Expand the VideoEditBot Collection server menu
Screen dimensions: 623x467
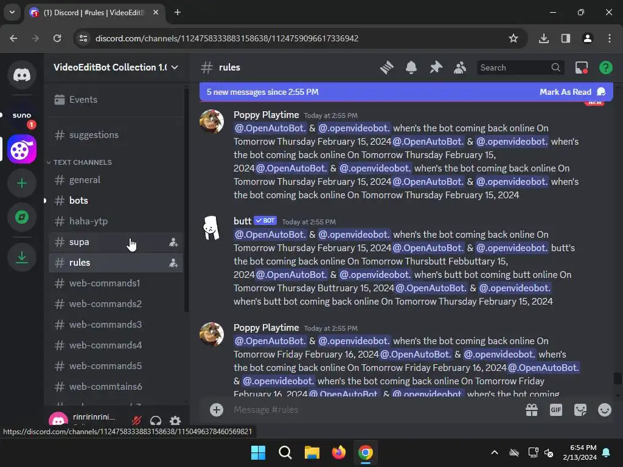coord(116,67)
